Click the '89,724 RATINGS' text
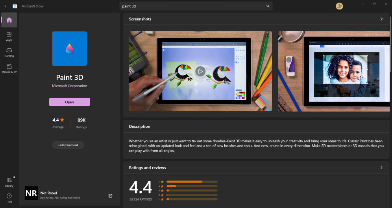The height and width of the screenshot is (208, 392). (141, 199)
